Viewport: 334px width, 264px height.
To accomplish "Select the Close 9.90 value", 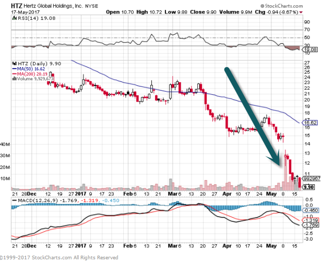I will (x=203, y=12).
